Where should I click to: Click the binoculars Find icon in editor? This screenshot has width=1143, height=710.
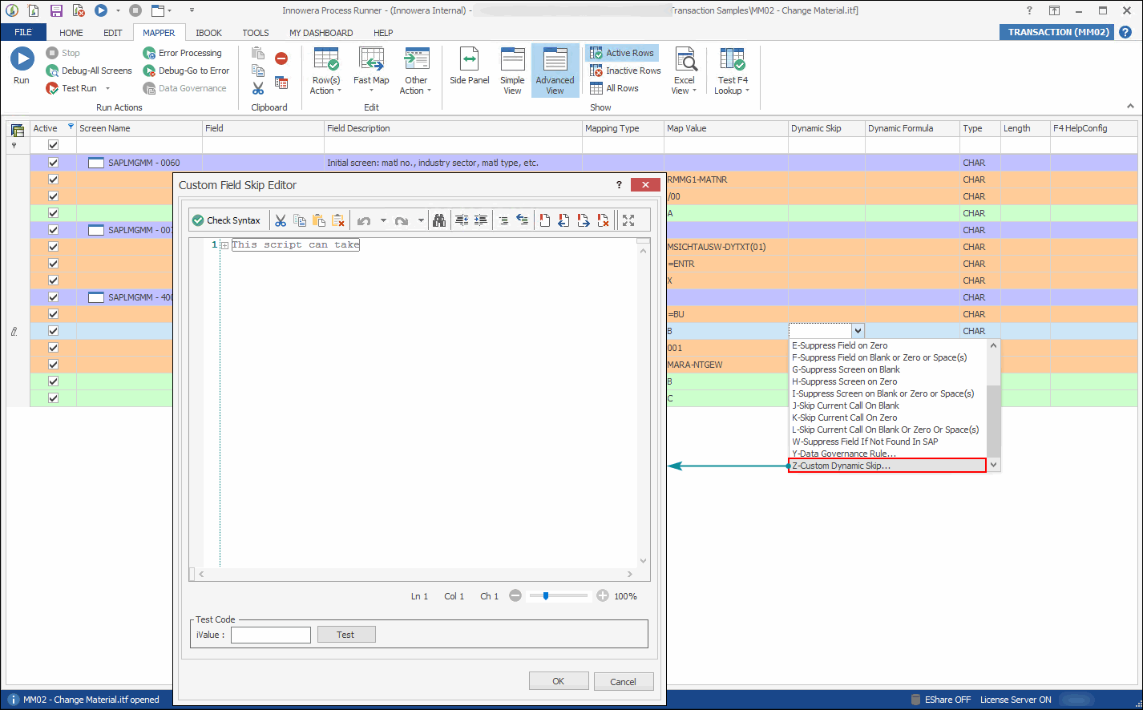click(x=439, y=220)
